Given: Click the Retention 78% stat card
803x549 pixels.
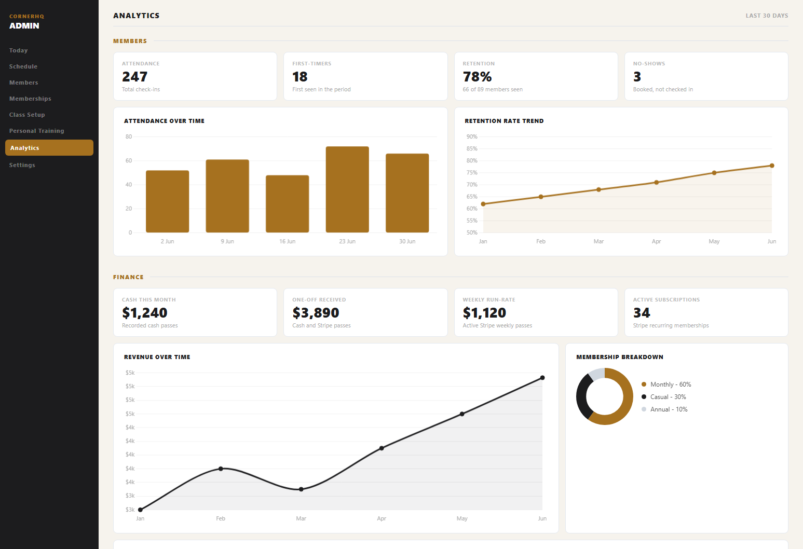Looking at the screenshot, I should 536,76.
